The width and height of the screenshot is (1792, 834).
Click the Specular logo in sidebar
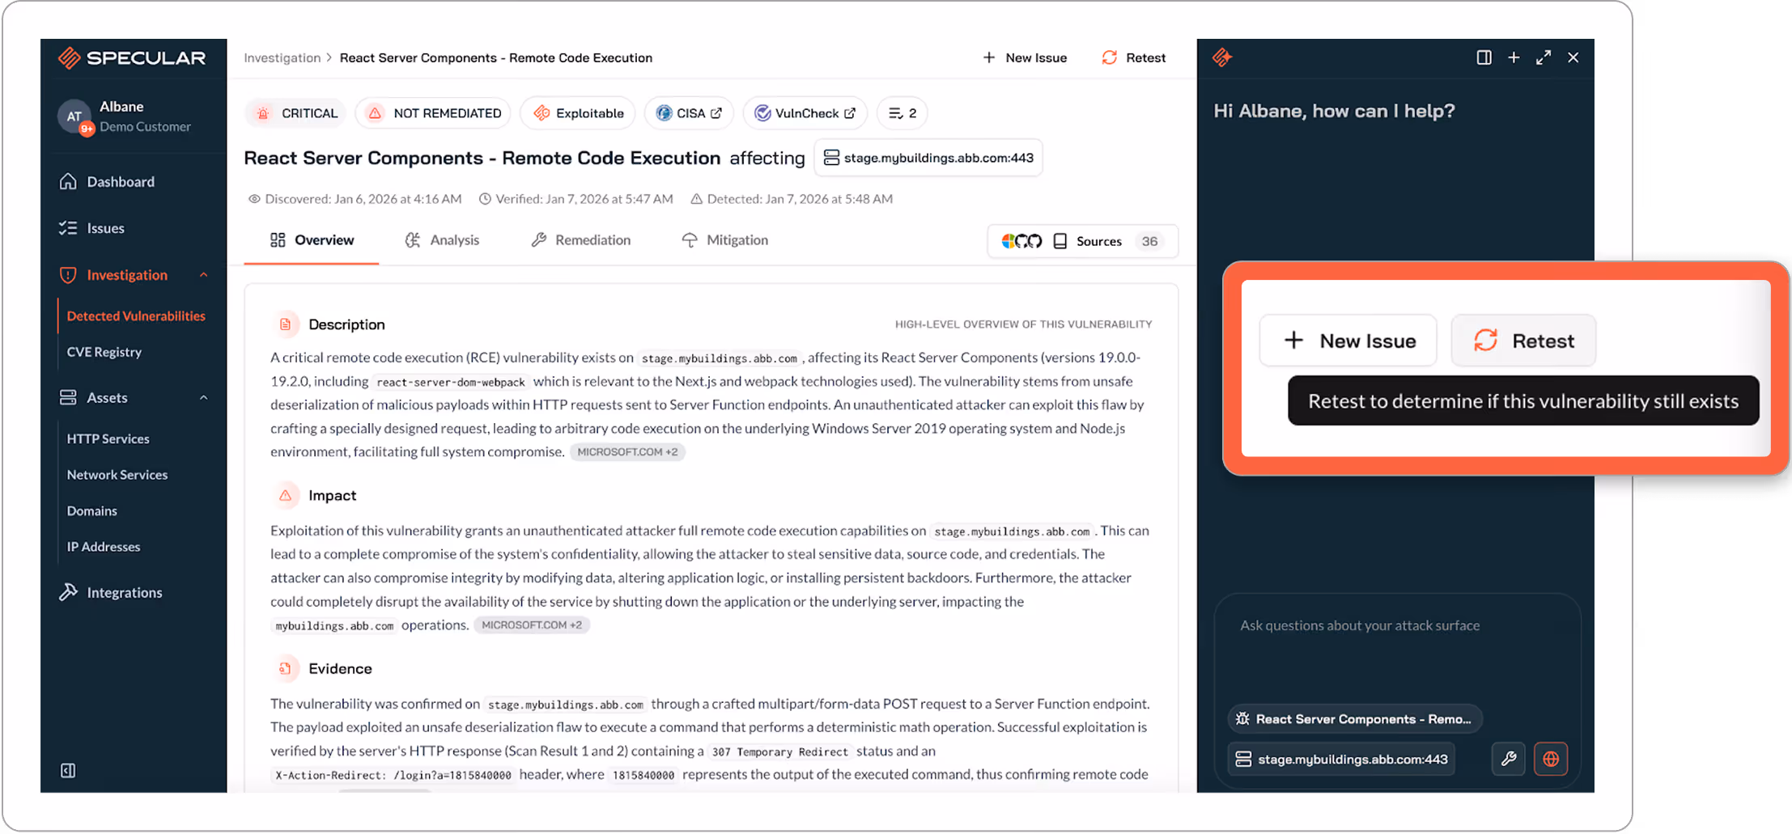132,57
